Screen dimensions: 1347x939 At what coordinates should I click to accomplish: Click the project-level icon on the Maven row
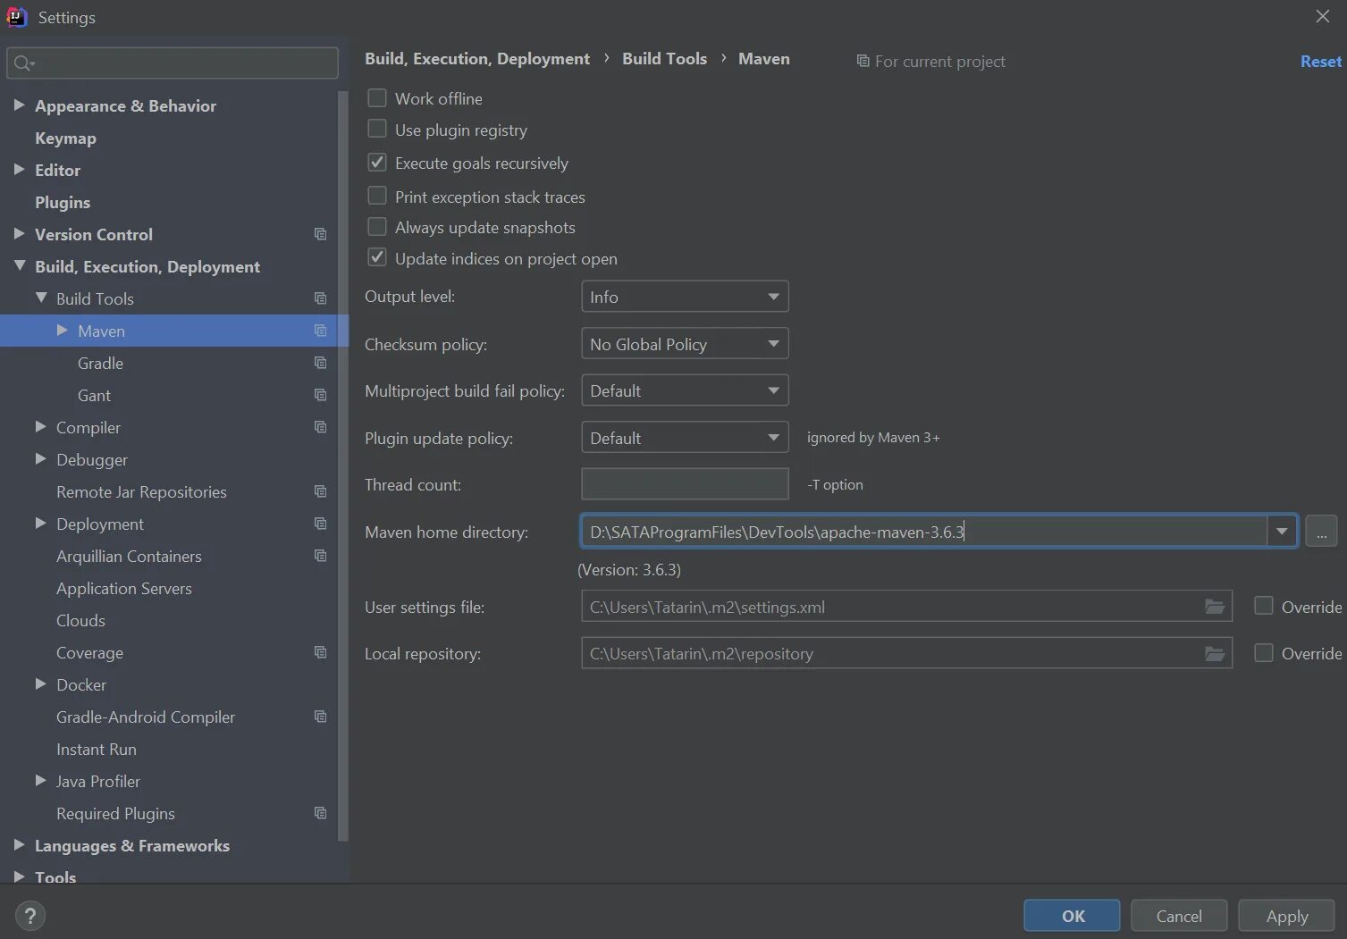pos(320,331)
